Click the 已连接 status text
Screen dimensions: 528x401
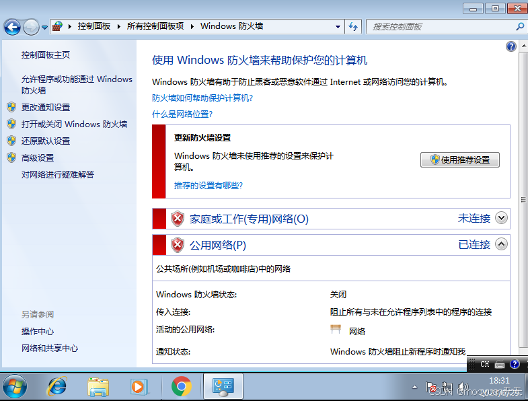pyautogui.click(x=474, y=245)
